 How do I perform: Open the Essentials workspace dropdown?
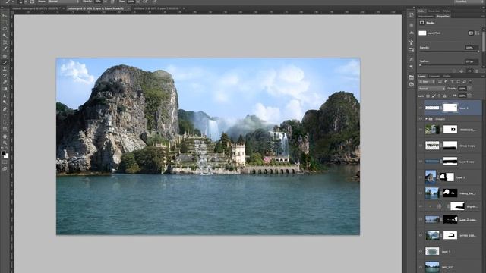tap(468, 2)
